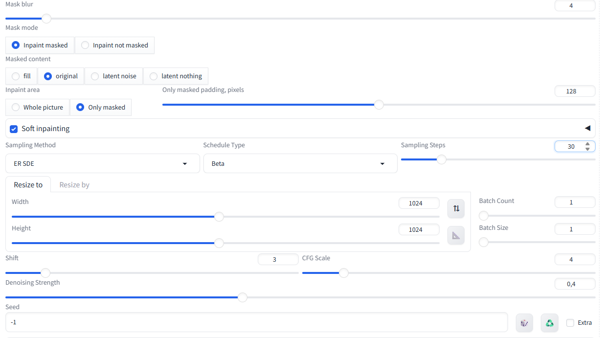Image resolution: width=601 pixels, height=338 pixels.
Task: Click the Sampling Steps slider handle
Action: point(441,159)
